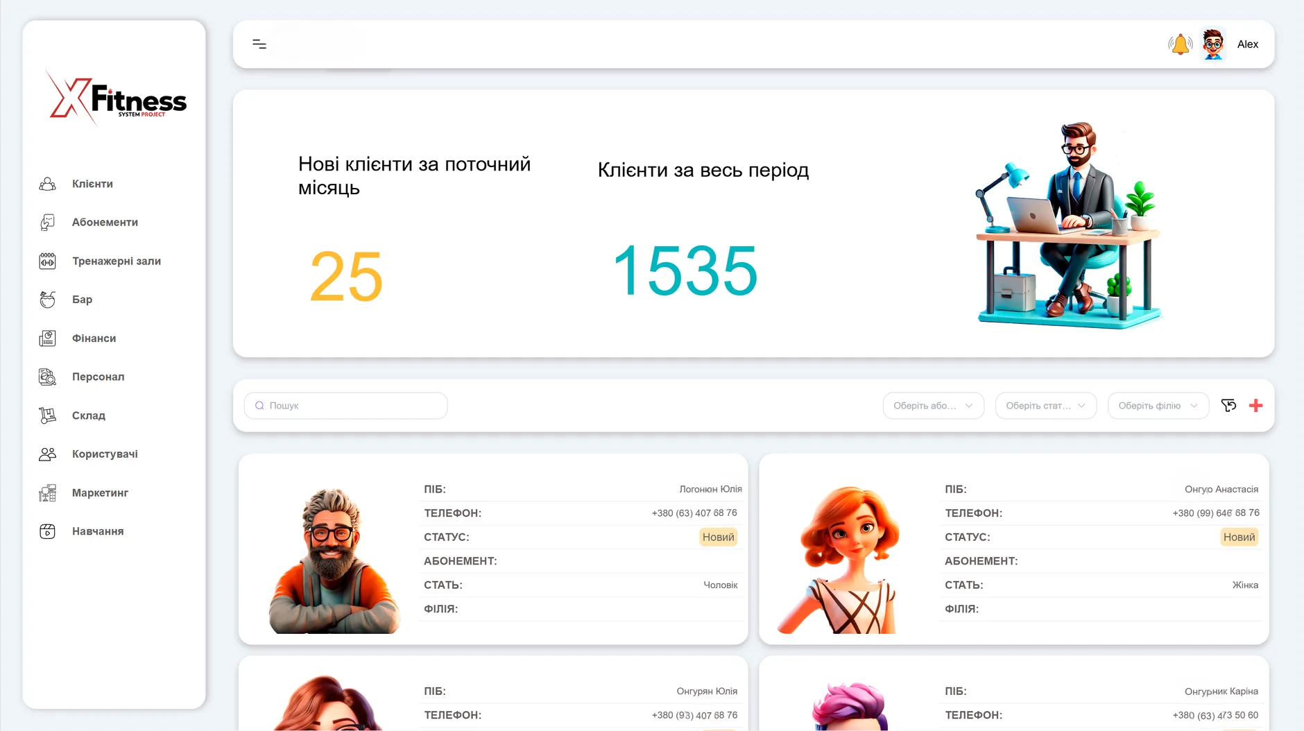Viewport: 1304px width, 731px height.
Task: Toggle the sidebar hamburger menu
Action: (259, 44)
